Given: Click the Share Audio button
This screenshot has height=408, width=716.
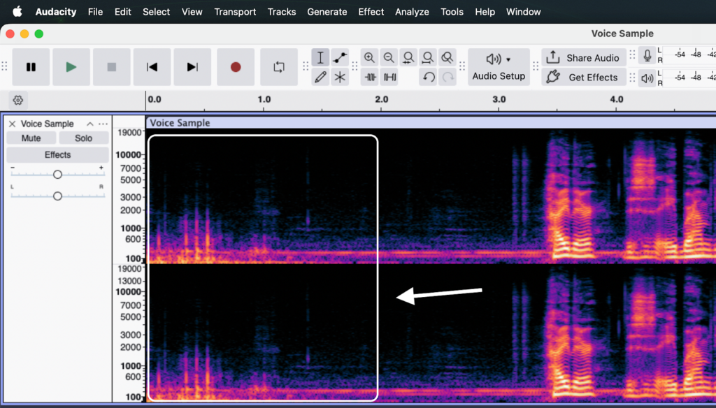Looking at the screenshot, I should pyautogui.click(x=582, y=58).
